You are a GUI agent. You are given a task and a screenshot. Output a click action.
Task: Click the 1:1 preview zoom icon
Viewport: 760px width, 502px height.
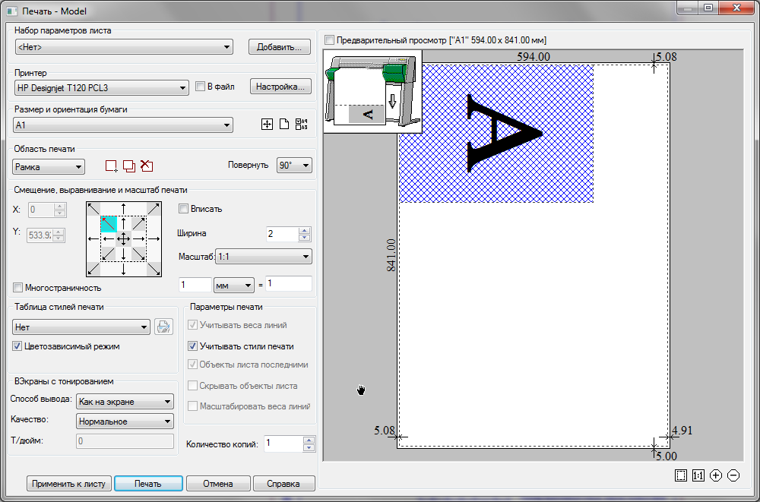[698, 475]
